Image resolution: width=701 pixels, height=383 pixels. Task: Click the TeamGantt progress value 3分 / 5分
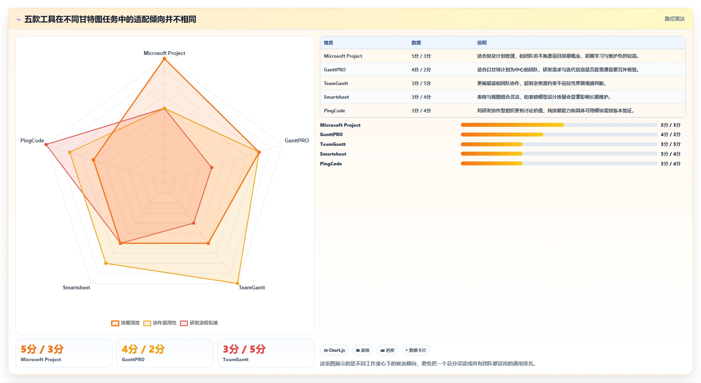[x=671, y=144]
